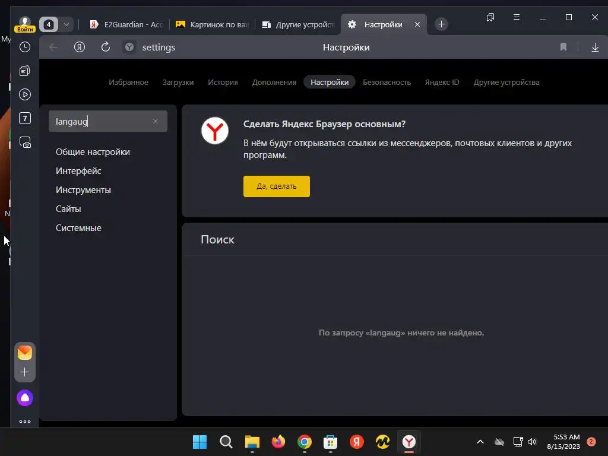
Task: Select the Настройки section pill
Action: click(x=330, y=82)
